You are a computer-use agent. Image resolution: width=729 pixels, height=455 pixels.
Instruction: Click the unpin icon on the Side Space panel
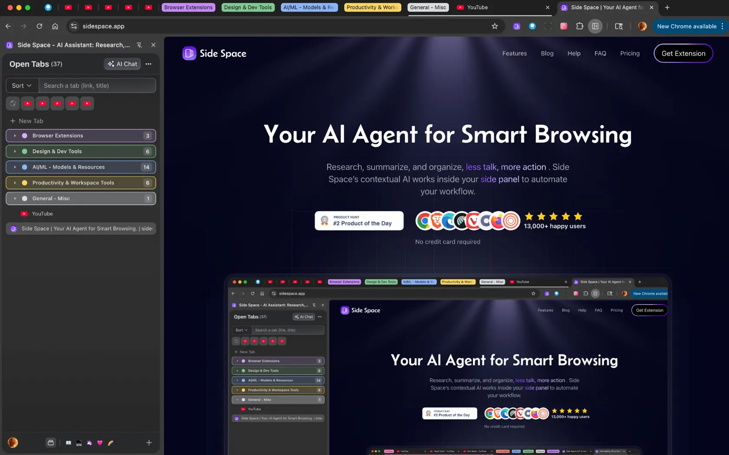tap(139, 45)
